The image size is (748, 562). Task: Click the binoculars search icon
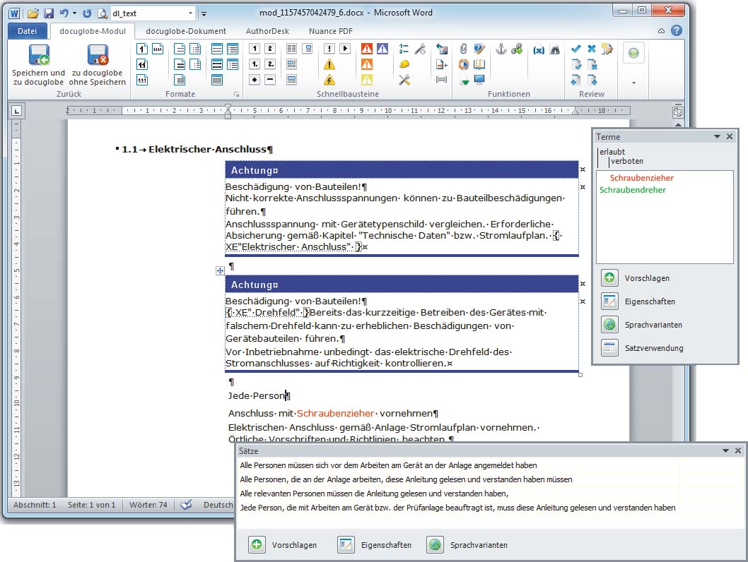click(x=555, y=49)
